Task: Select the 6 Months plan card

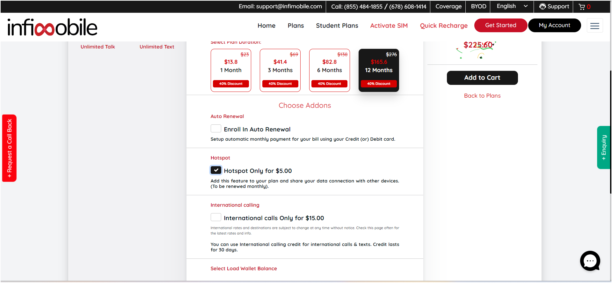Action: pyautogui.click(x=330, y=70)
